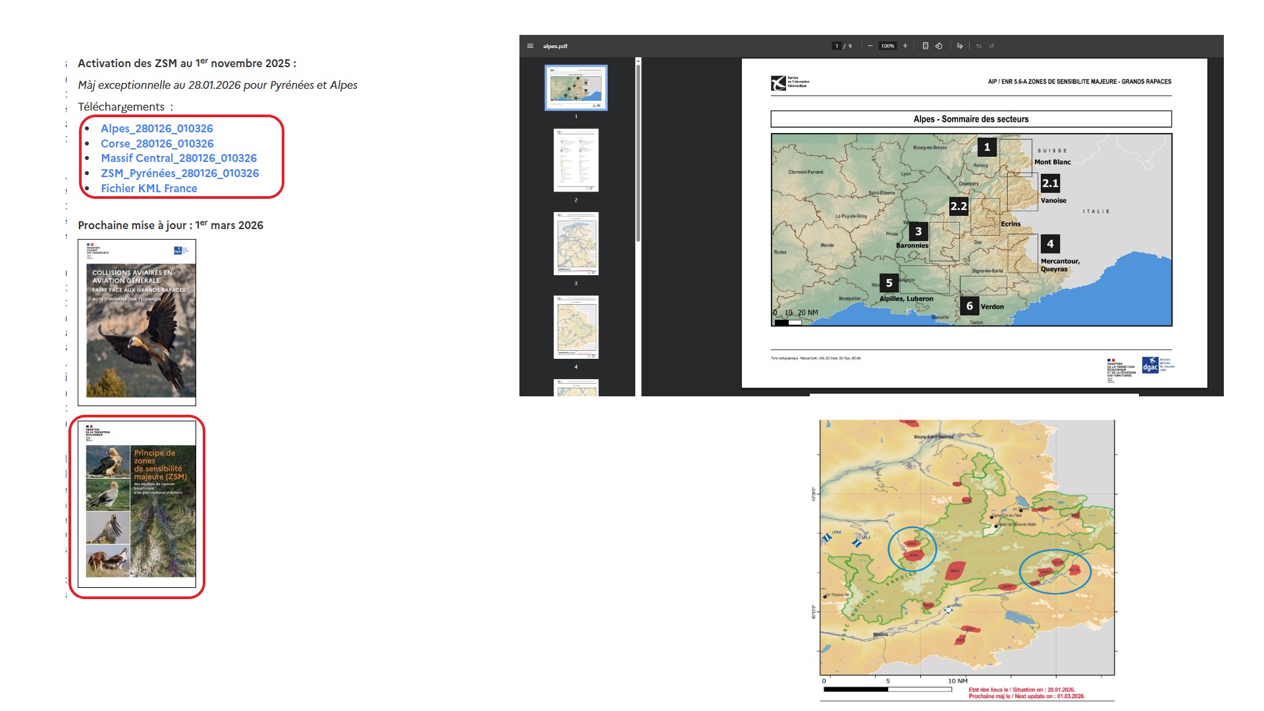The image size is (1264, 711).
Task: Click the fit to page icon
Action: tap(925, 46)
